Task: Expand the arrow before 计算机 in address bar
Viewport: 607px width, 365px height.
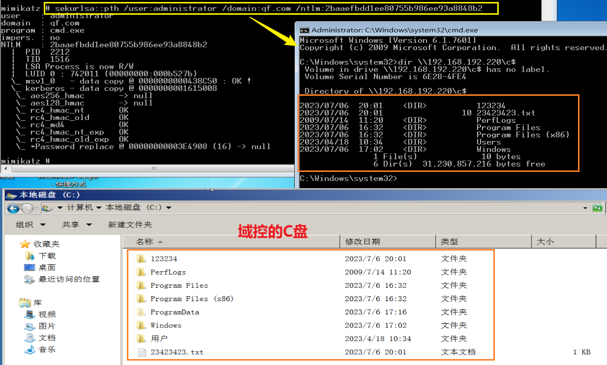Action: point(60,208)
